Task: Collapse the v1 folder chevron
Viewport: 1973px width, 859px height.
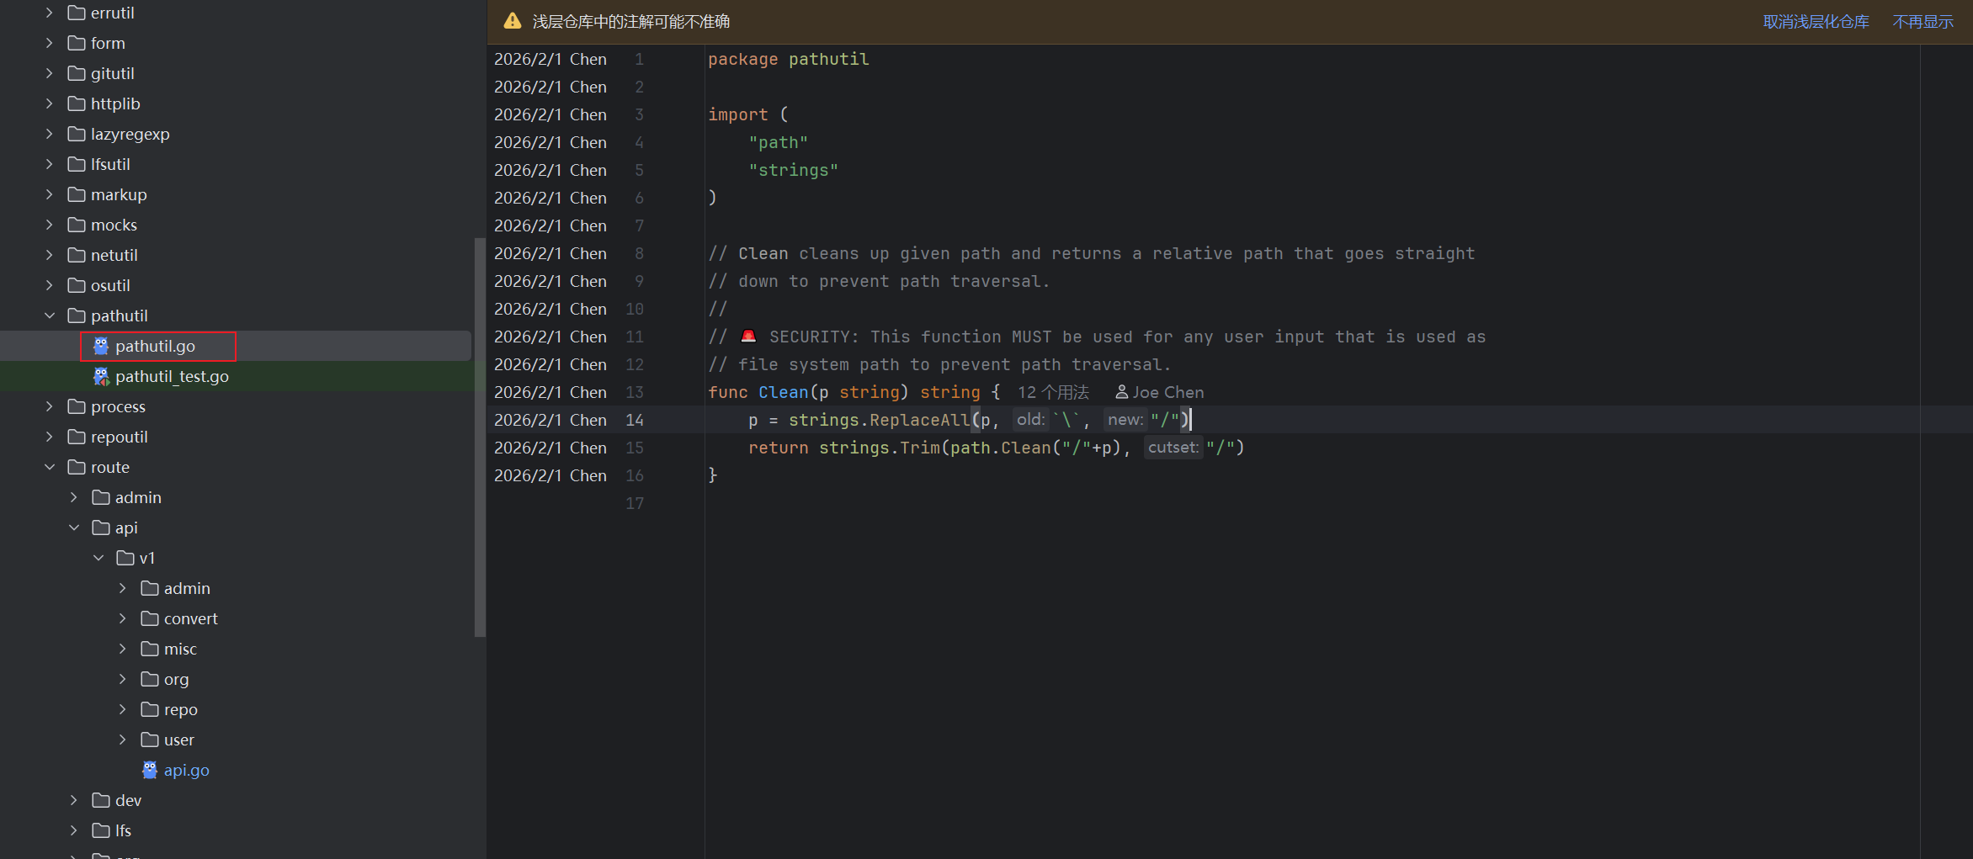Action: click(x=98, y=558)
